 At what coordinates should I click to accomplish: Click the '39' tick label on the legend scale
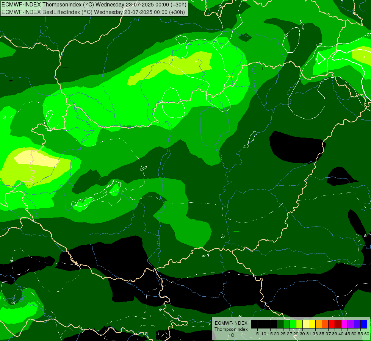tap(335, 334)
